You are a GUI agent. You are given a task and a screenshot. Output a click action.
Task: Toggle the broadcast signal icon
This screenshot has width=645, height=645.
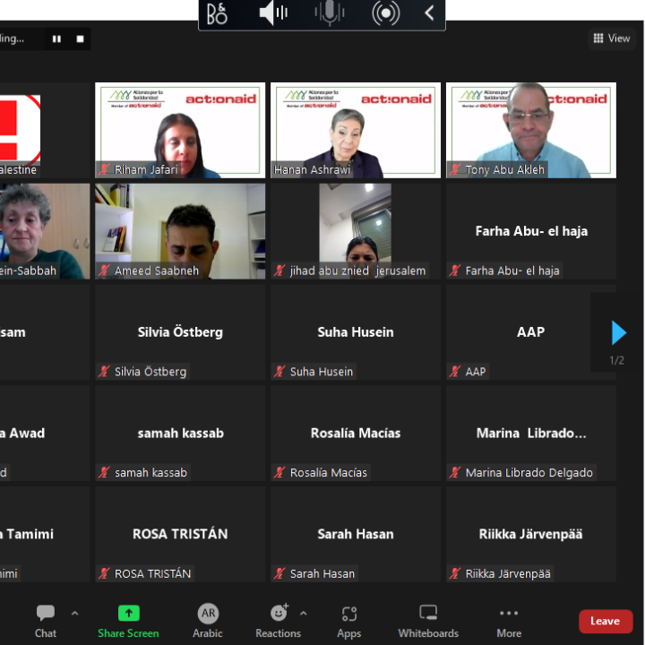(x=386, y=13)
